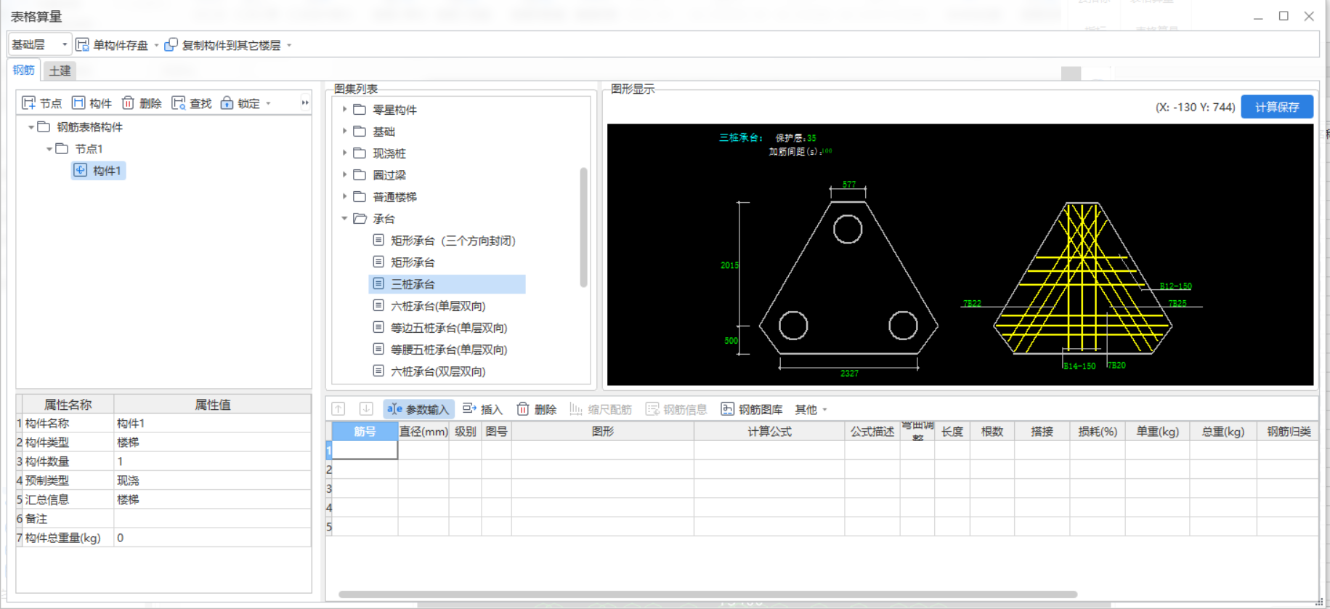Collapse the 承台 folder
Viewport: 1330px width, 609px height.
(344, 218)
